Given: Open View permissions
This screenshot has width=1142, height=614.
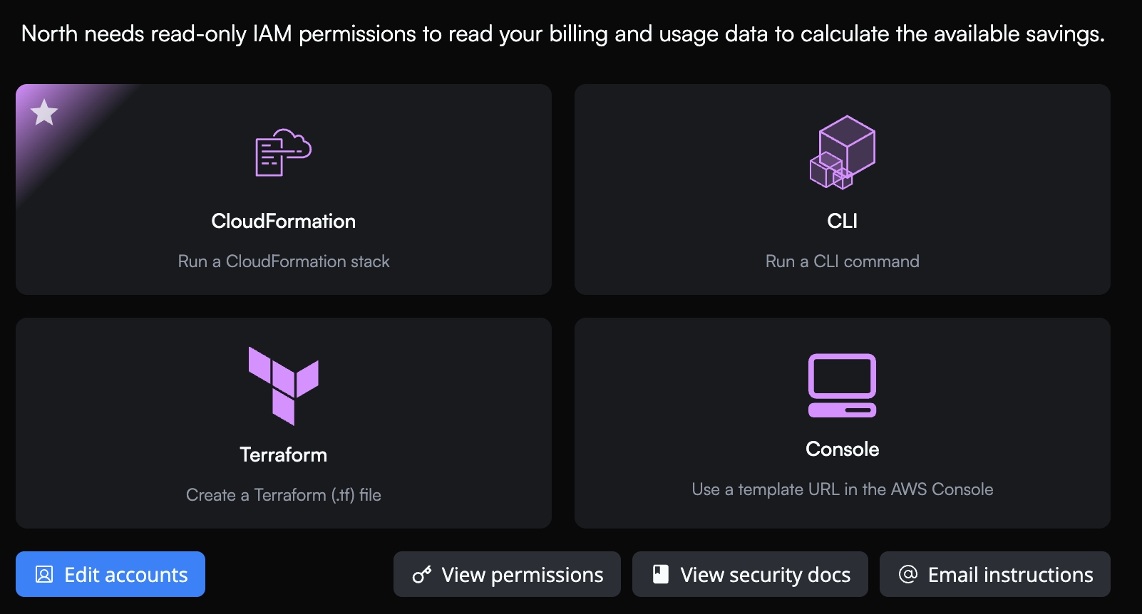Looking at the screenshot, I should (507, 575).
